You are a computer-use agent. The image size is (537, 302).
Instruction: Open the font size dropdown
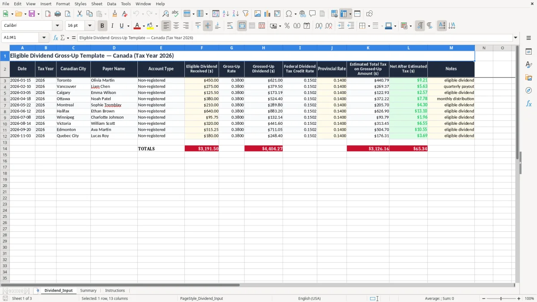[90, 26]
